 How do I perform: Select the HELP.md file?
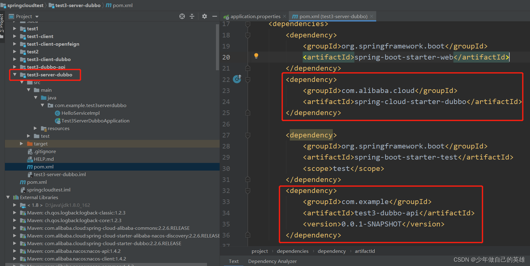tap(43, 159)
